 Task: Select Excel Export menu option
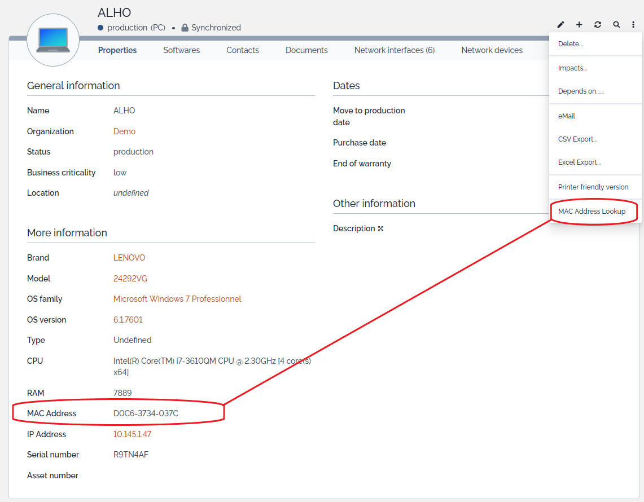click(x=579, y=162)
